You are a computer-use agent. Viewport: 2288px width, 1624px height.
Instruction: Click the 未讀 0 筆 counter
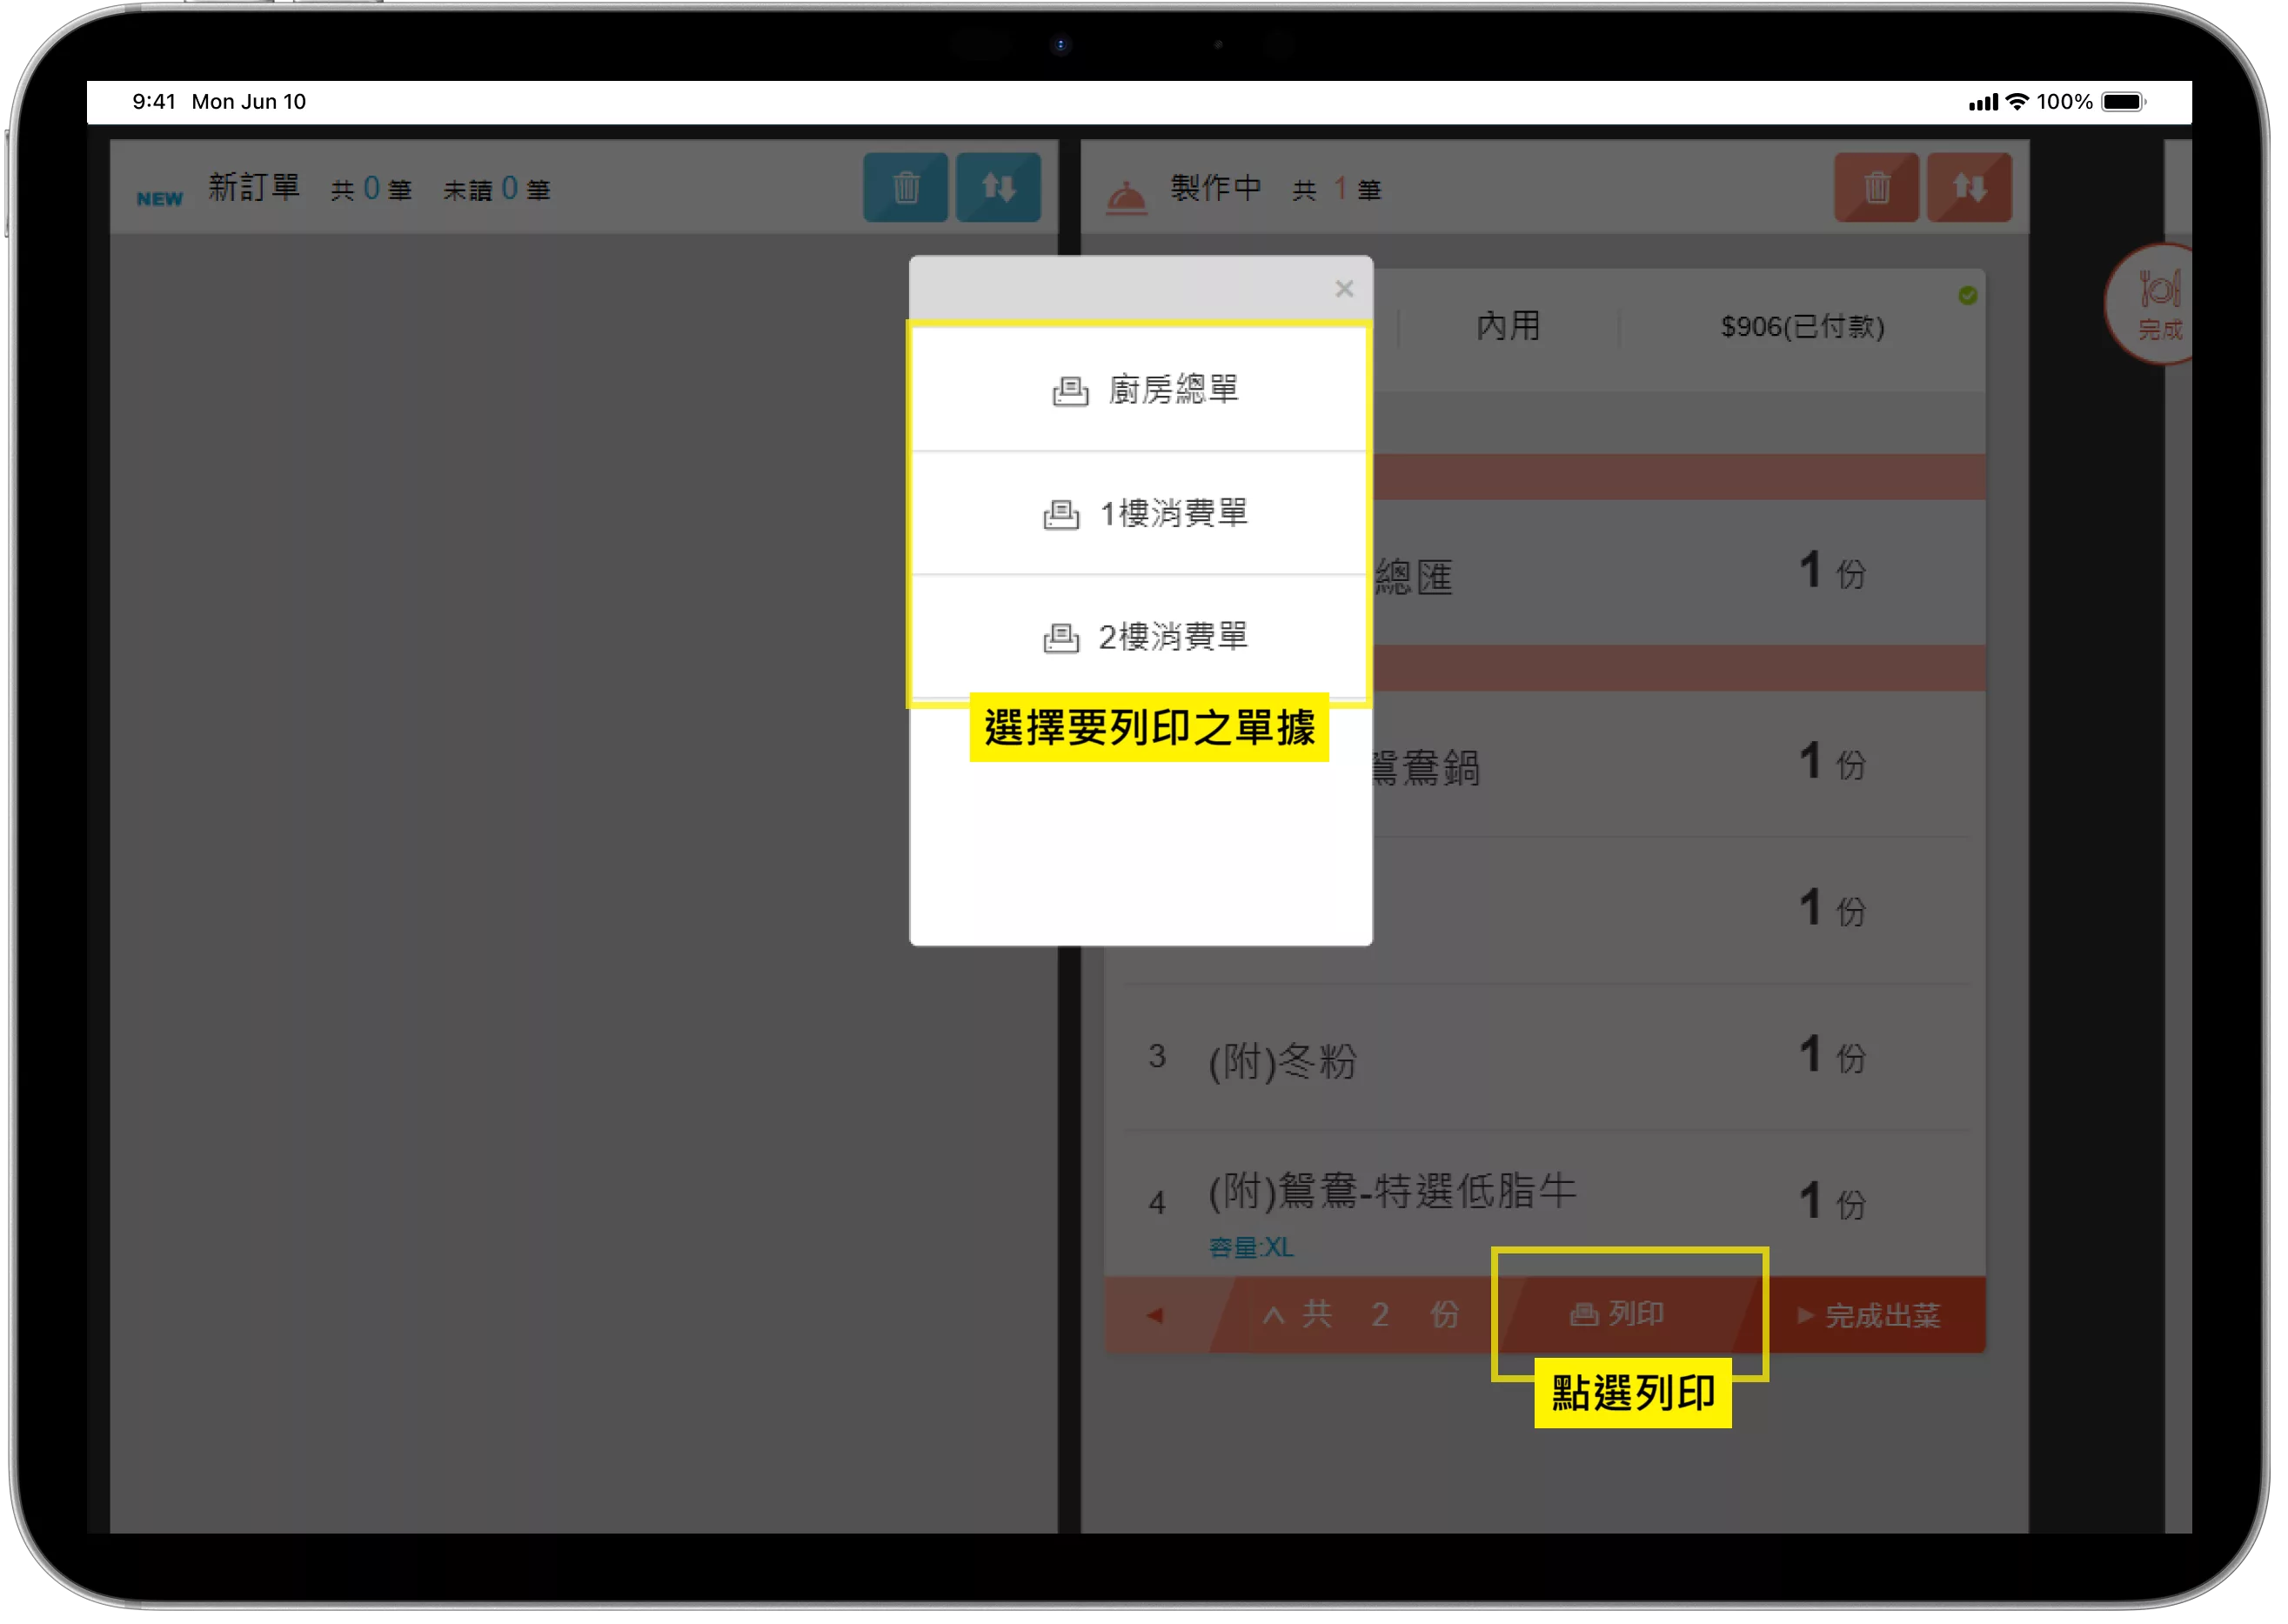498,190
